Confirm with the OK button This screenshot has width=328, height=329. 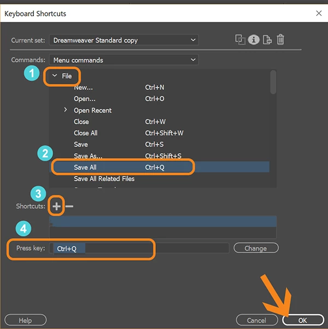tap(303, 320)
